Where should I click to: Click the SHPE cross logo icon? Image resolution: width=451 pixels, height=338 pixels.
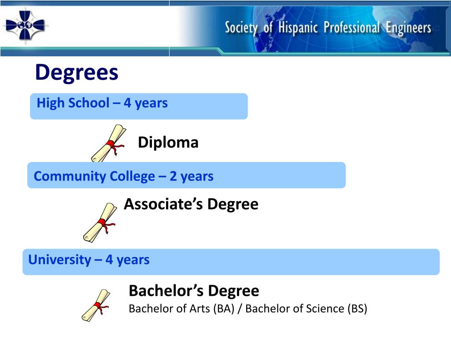tap(25, 25)
